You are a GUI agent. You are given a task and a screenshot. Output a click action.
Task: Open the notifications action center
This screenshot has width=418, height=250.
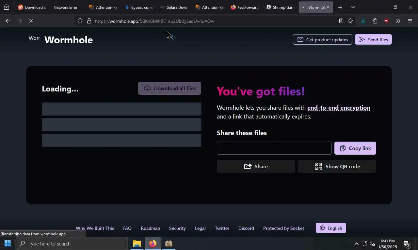point(407,243)
